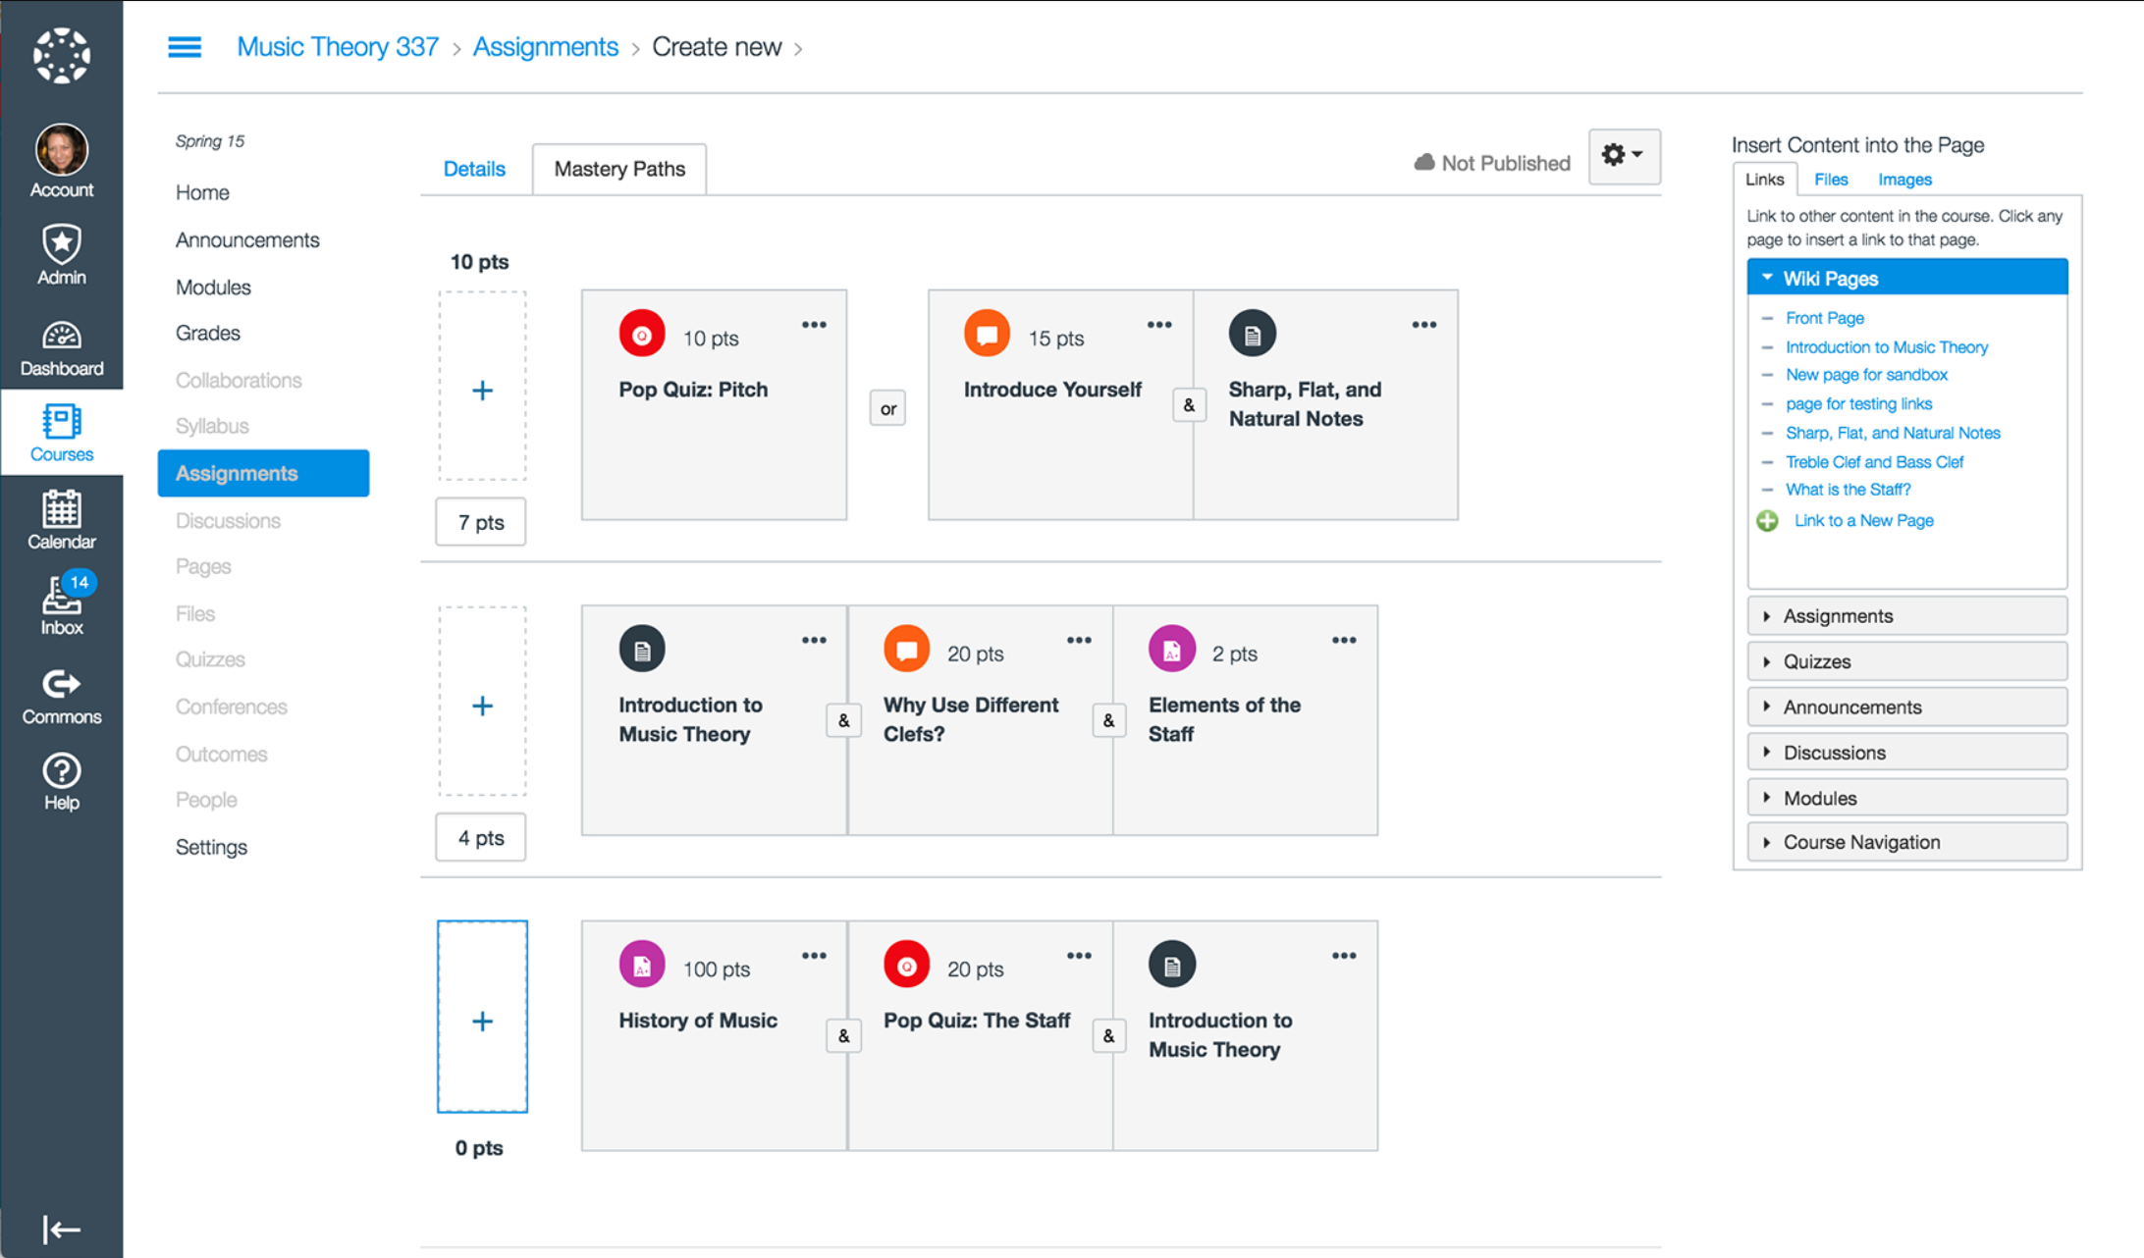This screenshot has width=2144, height=1258.
Task: Click the plus button to add new assignment set
Action: pos(481,1019)
